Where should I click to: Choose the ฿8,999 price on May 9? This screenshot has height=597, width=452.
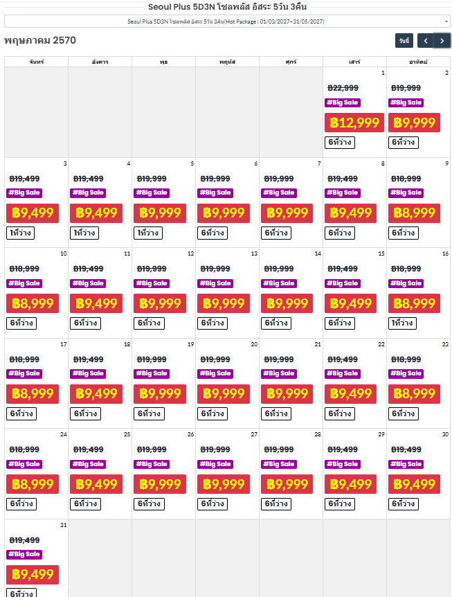[414, 213]
